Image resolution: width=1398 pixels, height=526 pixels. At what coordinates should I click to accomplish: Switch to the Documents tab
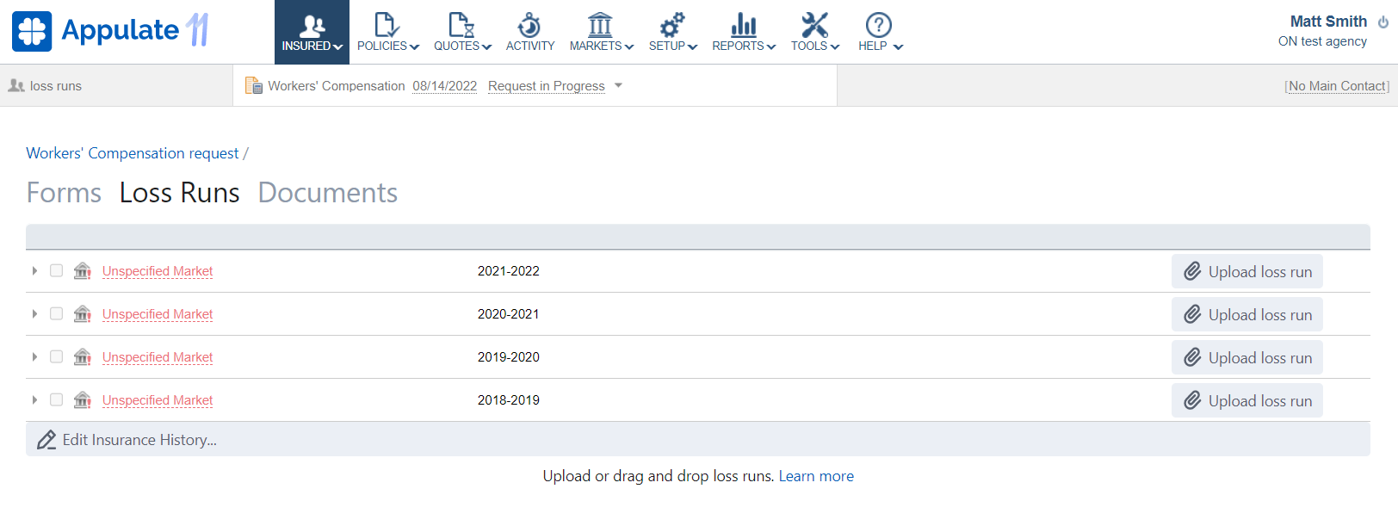[327, 193]
